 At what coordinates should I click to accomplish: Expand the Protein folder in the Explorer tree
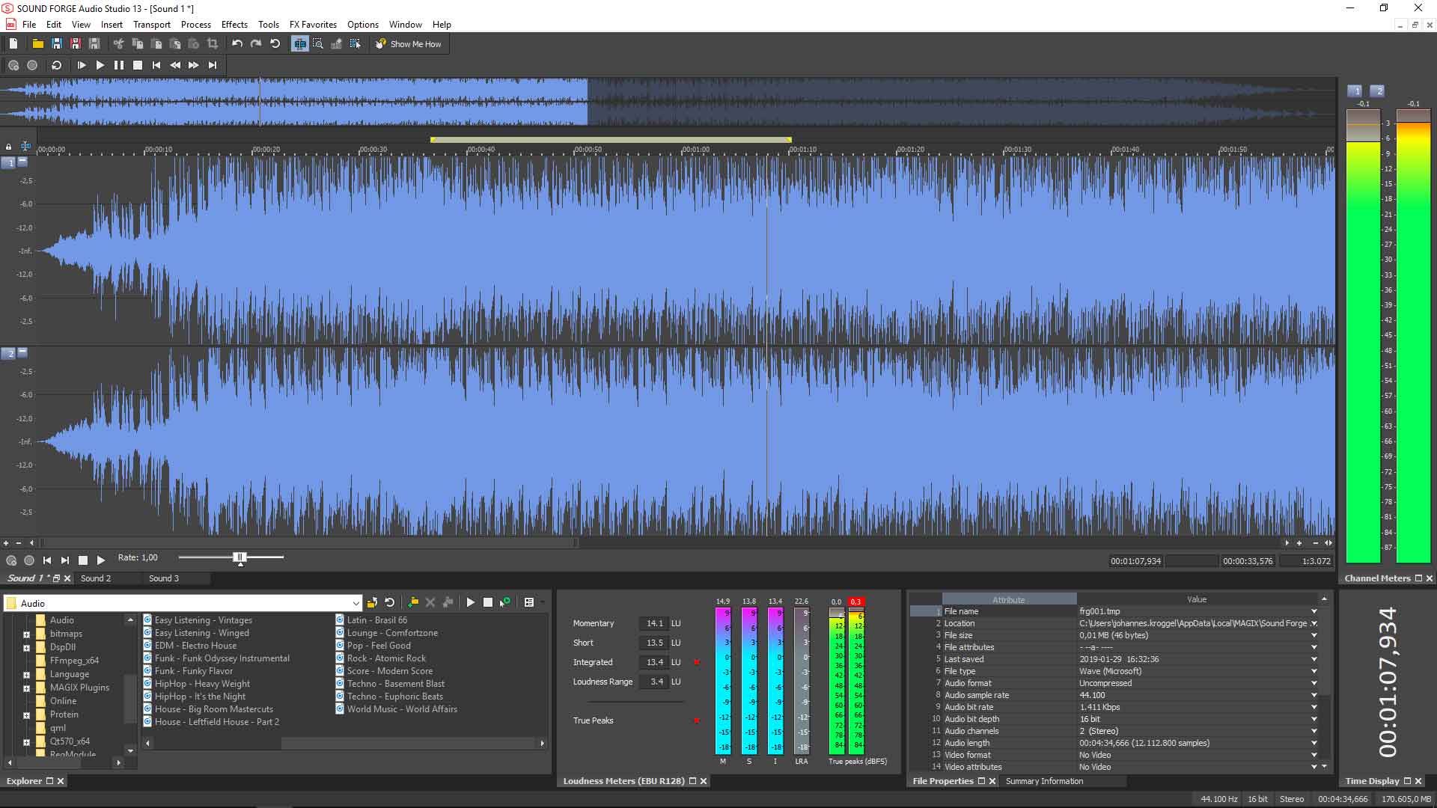[27, 714]
